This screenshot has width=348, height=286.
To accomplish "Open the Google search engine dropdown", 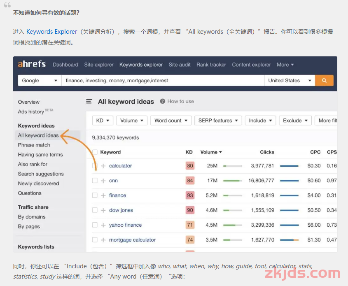I will point(40,81).
